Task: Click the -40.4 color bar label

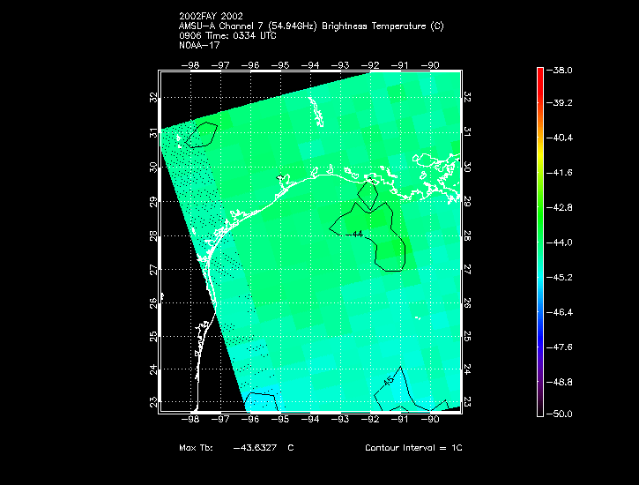Action: [559, 138]
